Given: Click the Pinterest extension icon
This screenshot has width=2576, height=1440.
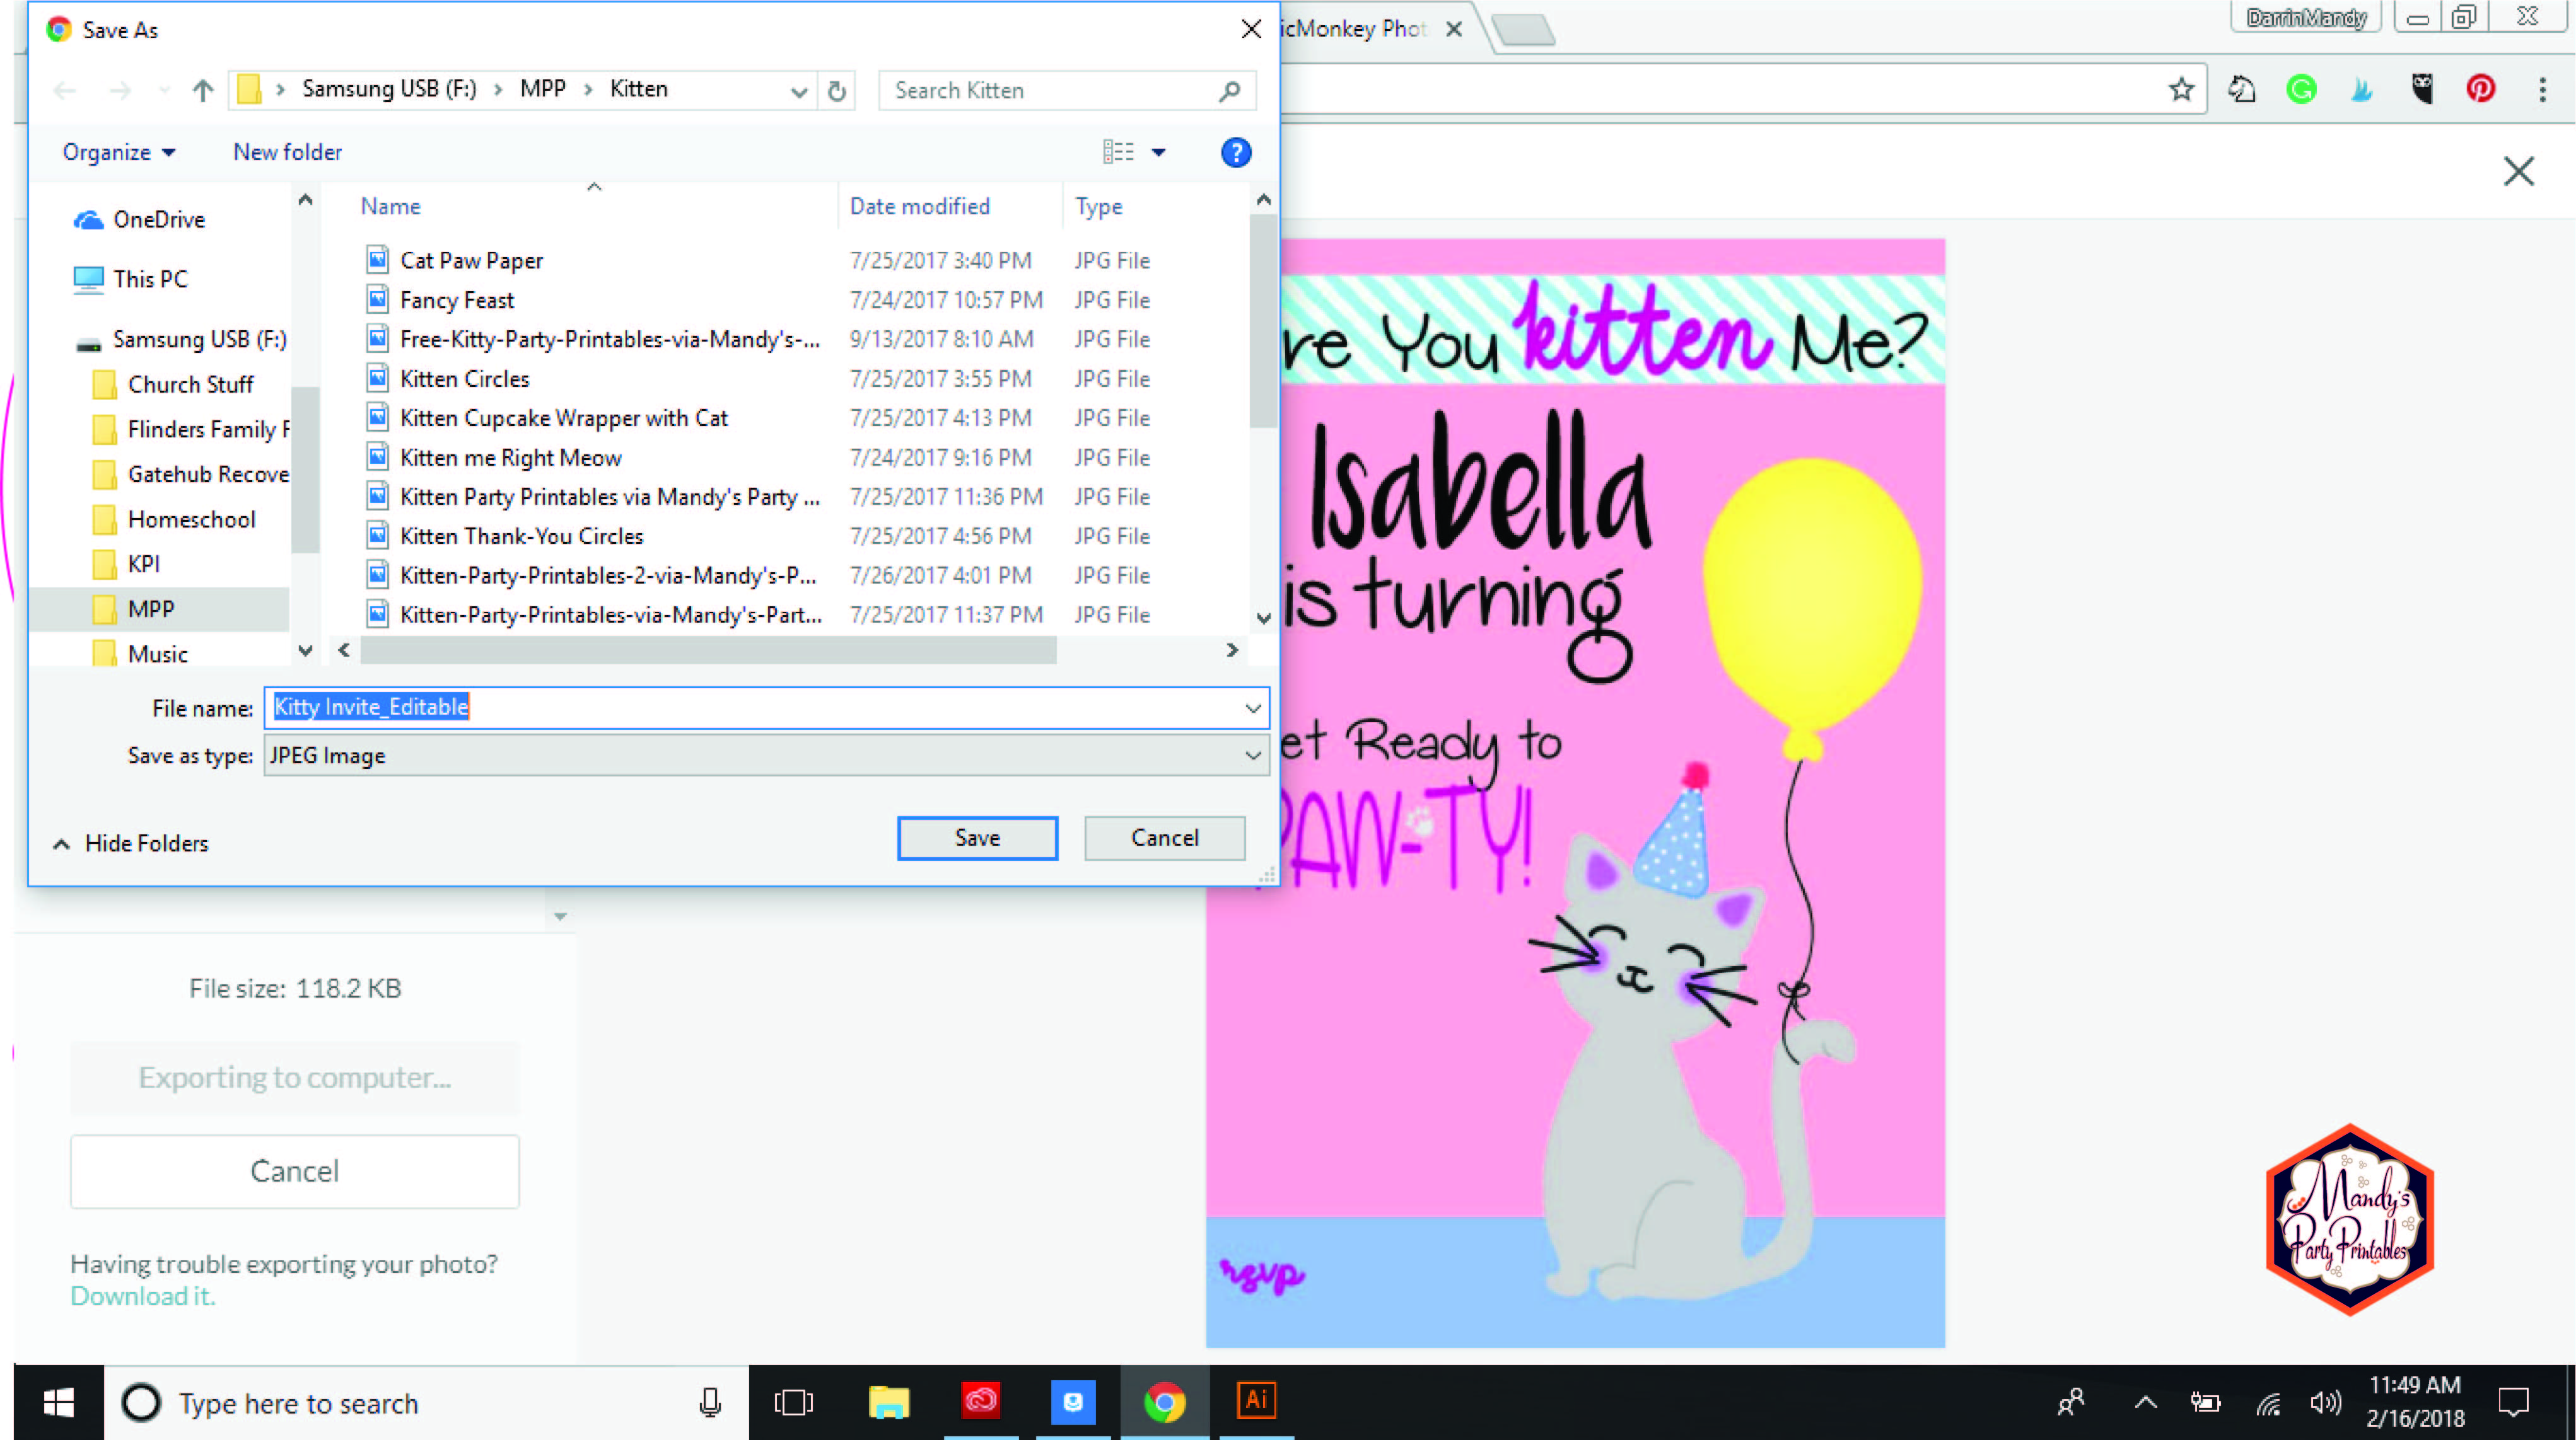Looking at the screenshot, I should point(2480,89).
